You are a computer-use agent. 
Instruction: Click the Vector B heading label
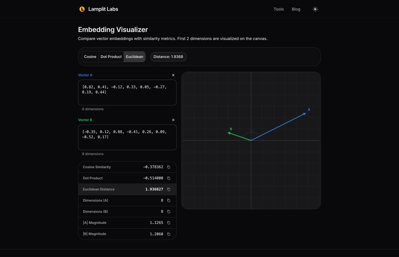85,120
